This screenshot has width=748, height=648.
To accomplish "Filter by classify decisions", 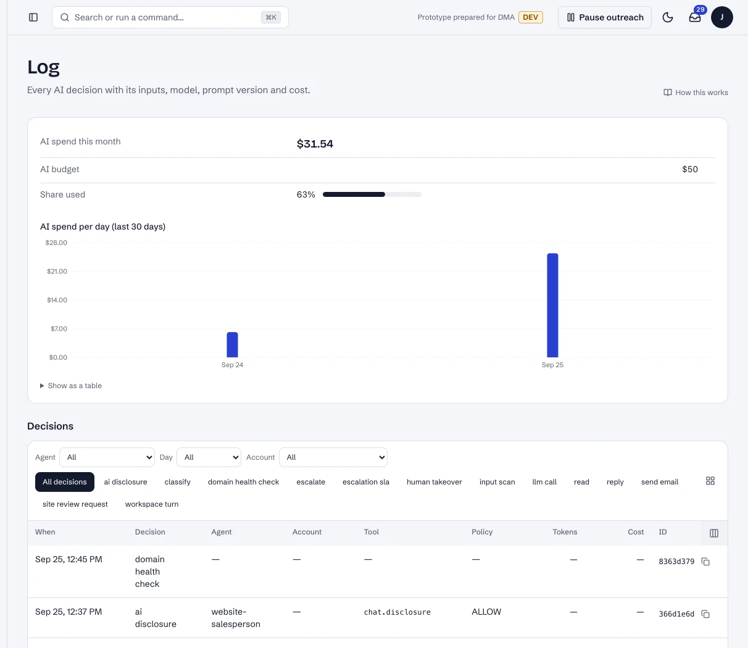I will 178,482.
